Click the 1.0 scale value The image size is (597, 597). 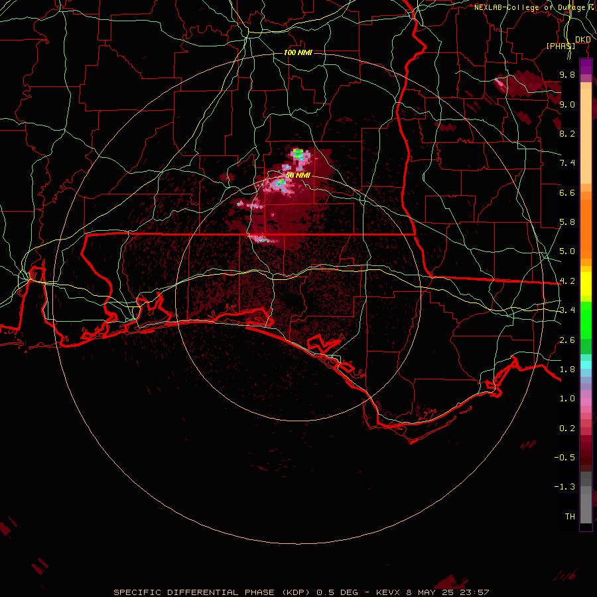(x=567, y=399)
